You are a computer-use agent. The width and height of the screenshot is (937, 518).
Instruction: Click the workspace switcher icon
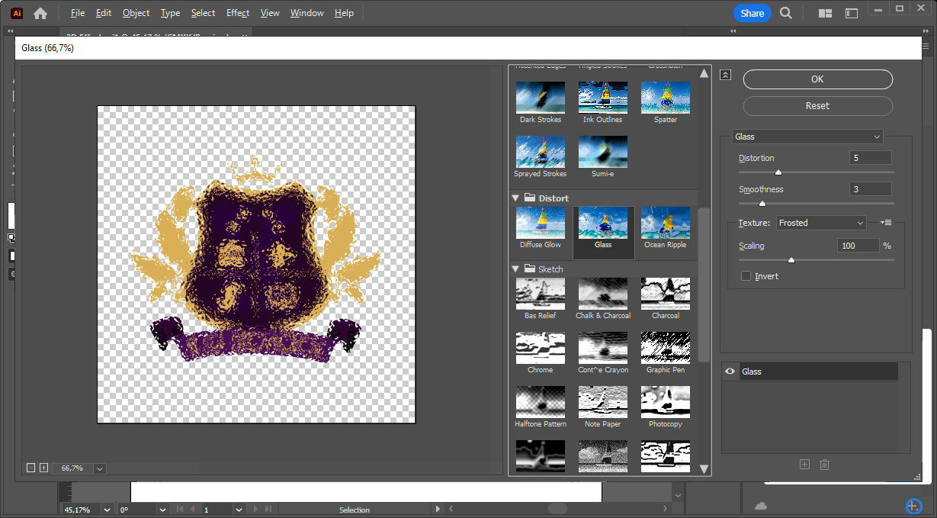852,13
